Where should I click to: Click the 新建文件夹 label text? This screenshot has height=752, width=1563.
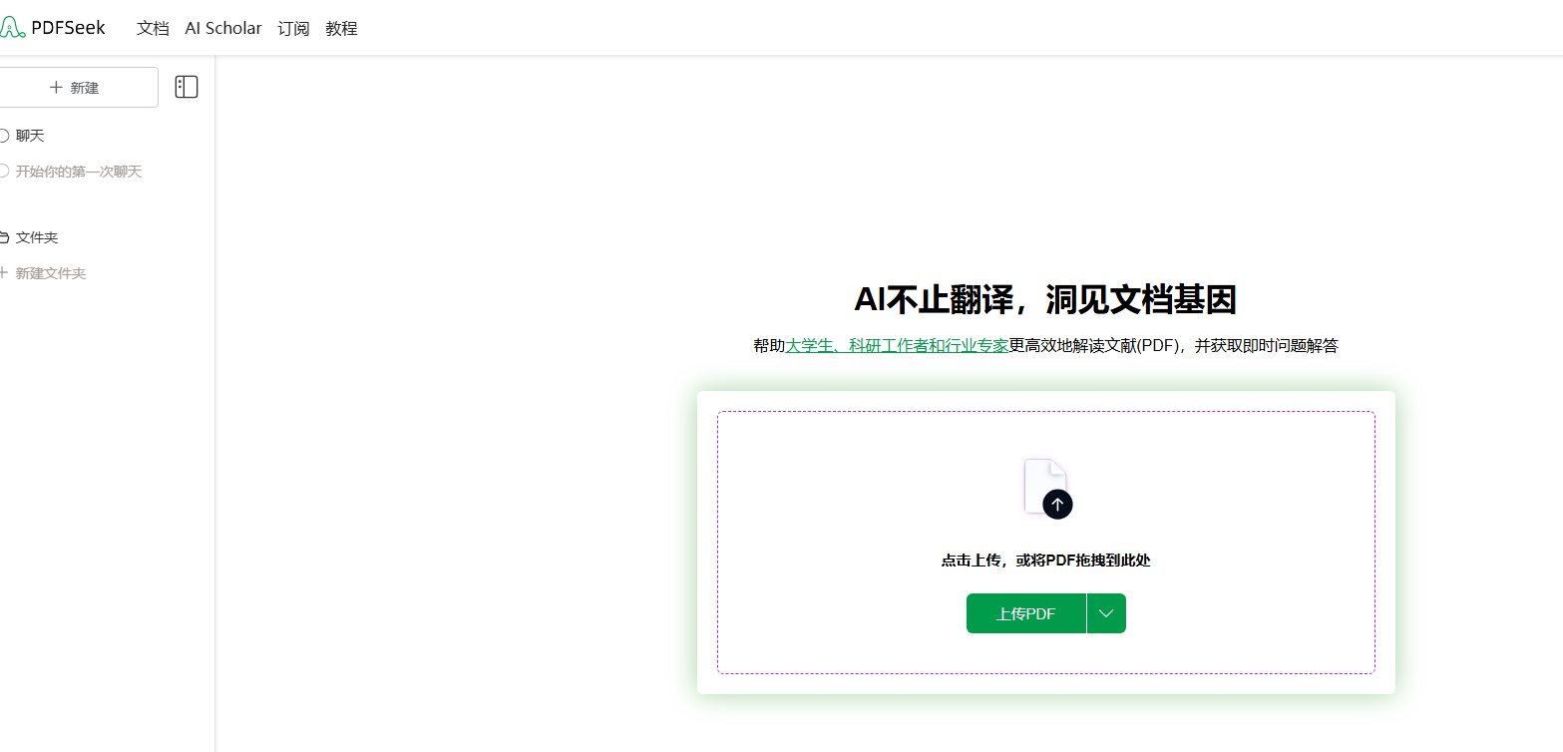(x=51, y=273)
